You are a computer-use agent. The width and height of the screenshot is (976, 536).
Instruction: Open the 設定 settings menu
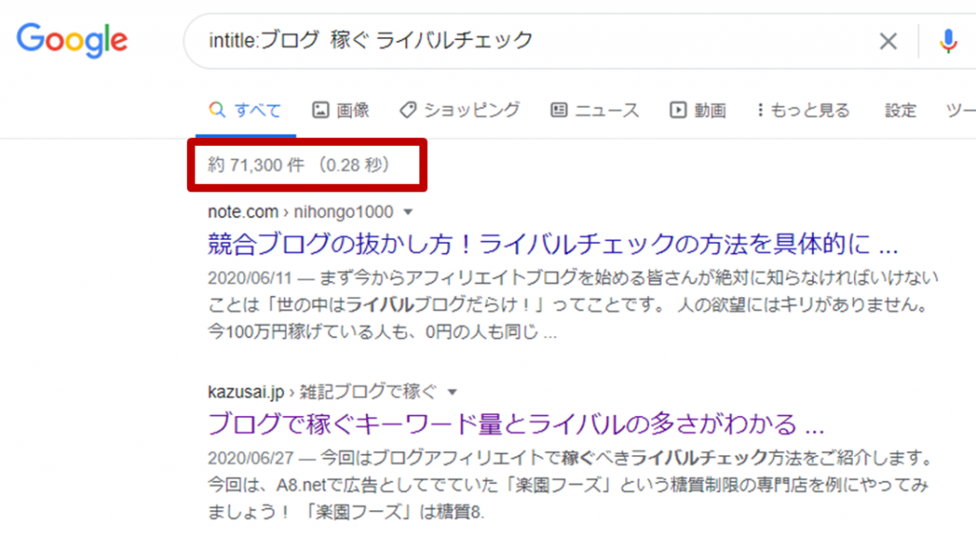(900, 110)
